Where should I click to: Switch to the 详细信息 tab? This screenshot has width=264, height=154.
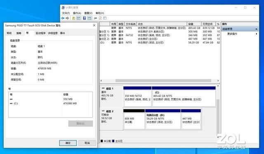[x=53, y=33]
